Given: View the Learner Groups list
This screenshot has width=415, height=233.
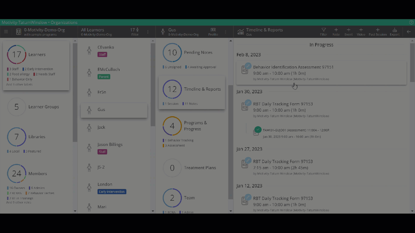Looking at the screenshot, I should point(36,107).
